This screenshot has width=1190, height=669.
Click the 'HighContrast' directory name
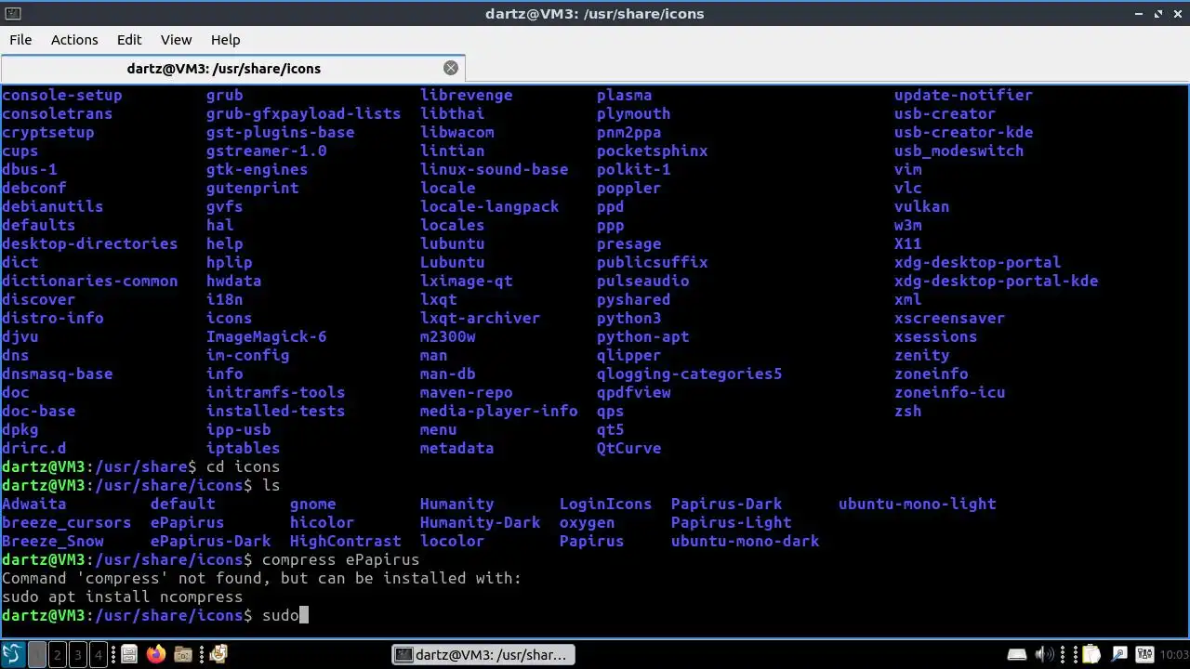coord(346,541)
